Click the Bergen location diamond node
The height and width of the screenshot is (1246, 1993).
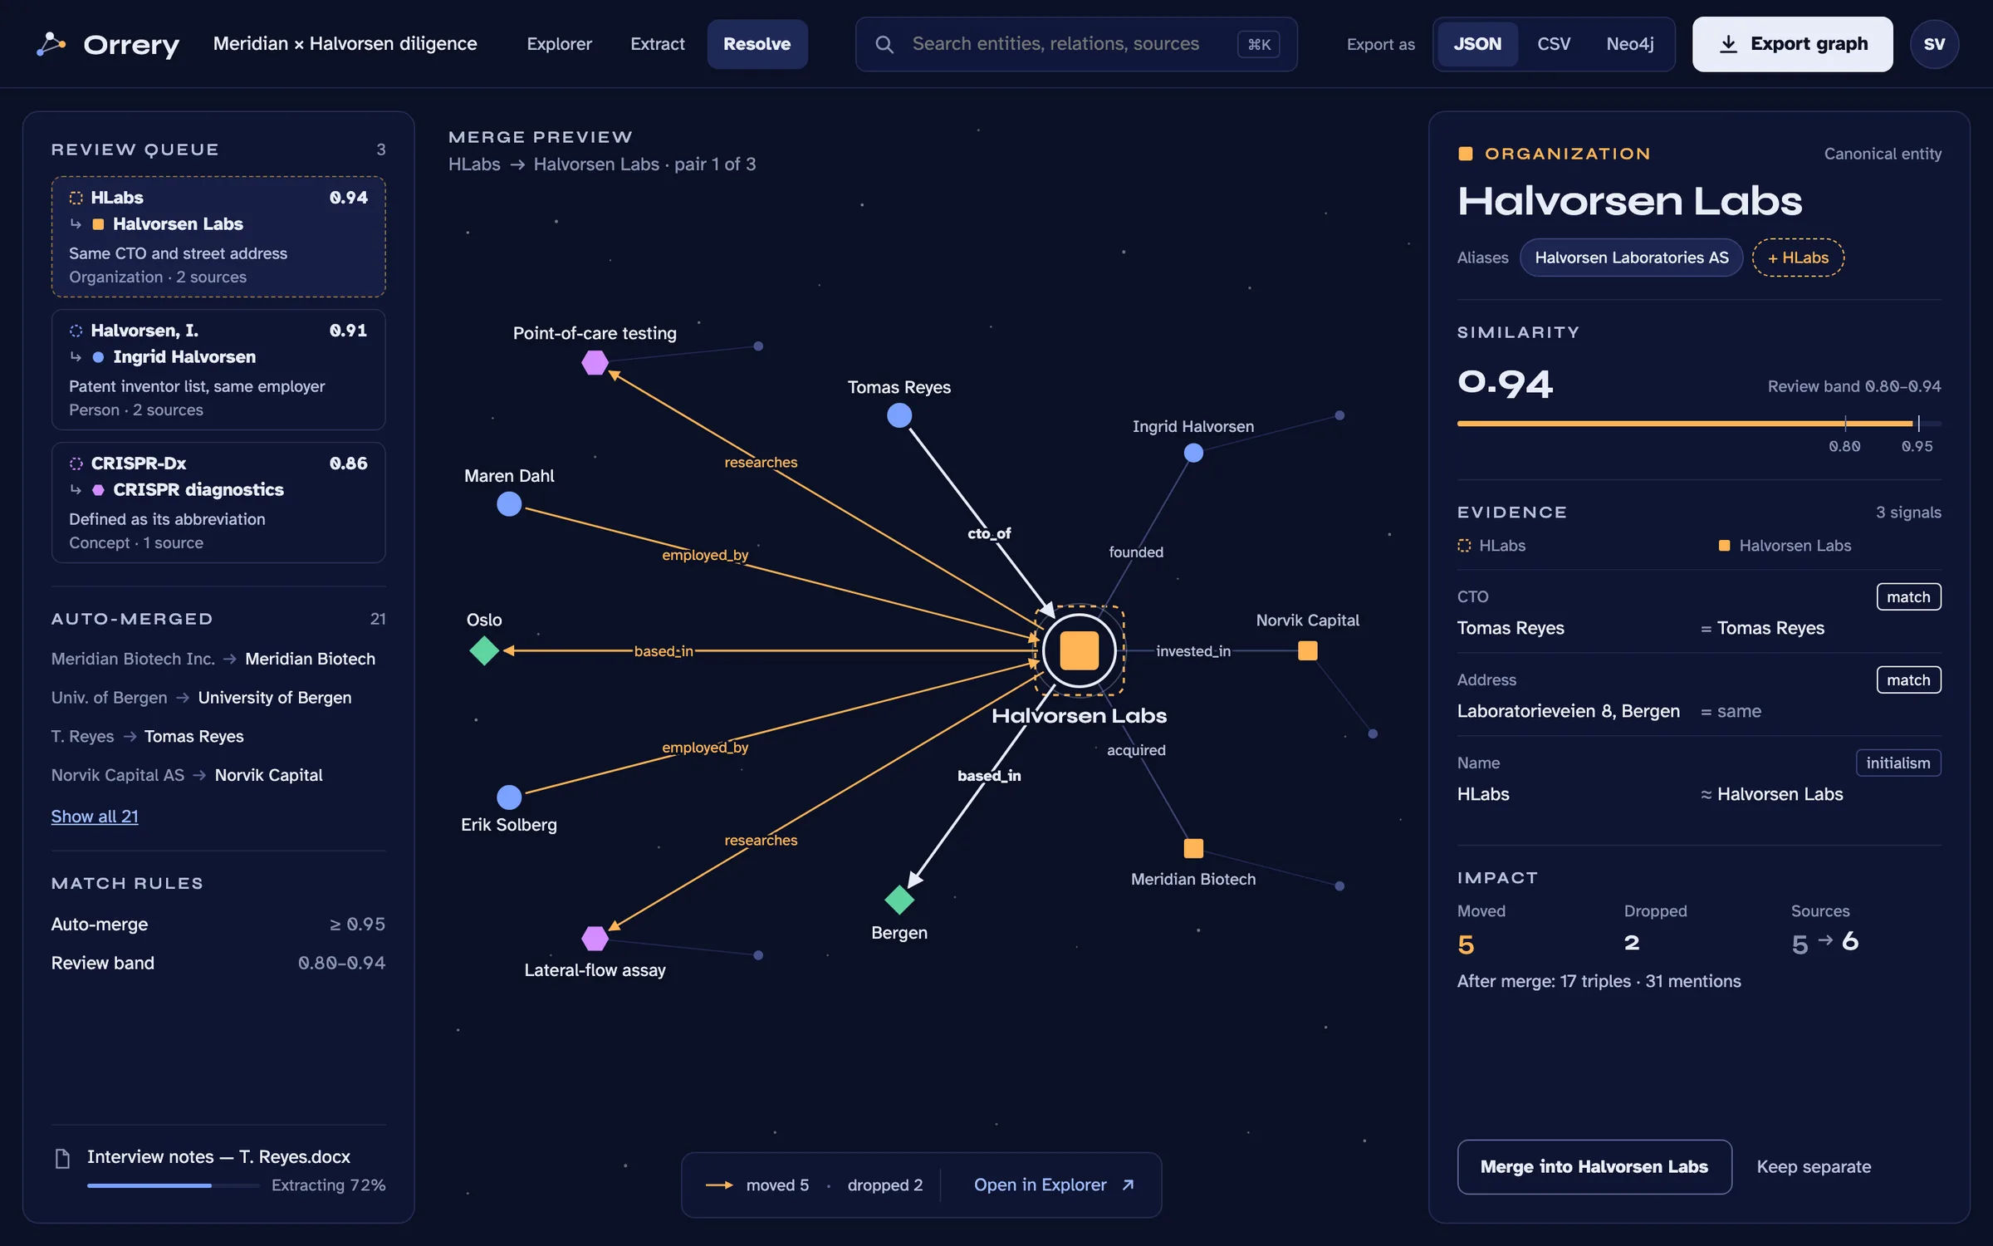(899, 900)
